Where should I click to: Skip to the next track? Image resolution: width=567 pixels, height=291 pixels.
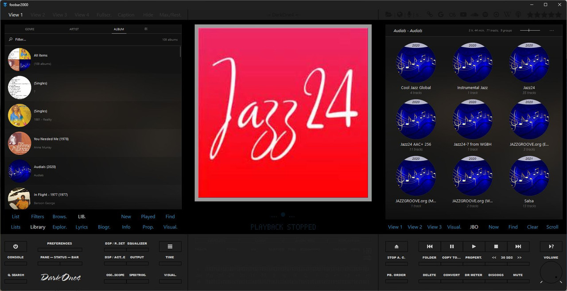[x=518, y=246]
